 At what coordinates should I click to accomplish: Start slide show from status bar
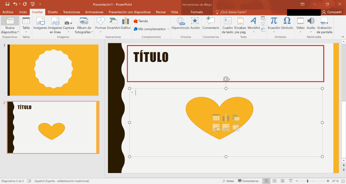[290, 181]
